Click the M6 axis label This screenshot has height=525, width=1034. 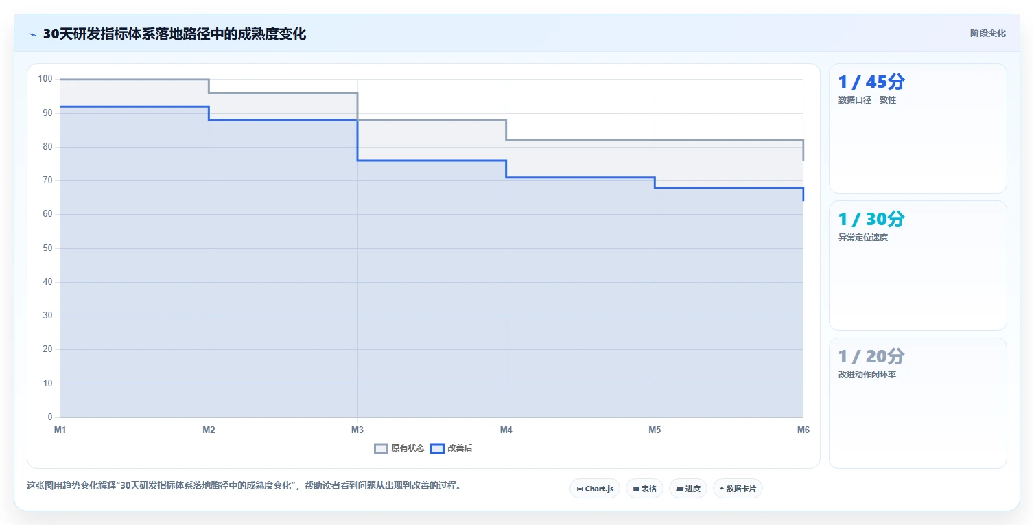pyautogui.click(x=803, y=430)
